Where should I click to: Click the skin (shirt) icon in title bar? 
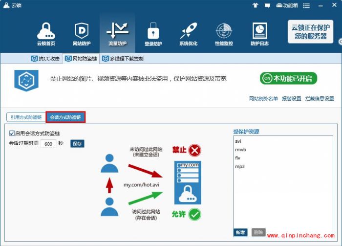[256, 5]
